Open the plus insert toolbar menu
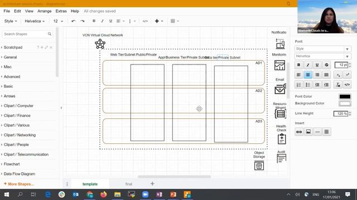The image size is (357, 200). click(158, 21)
